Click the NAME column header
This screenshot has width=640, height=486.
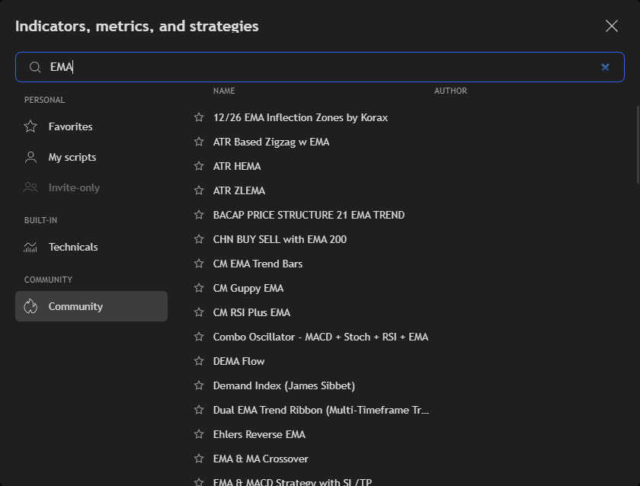pyautogui.click(x=224, y=91)
